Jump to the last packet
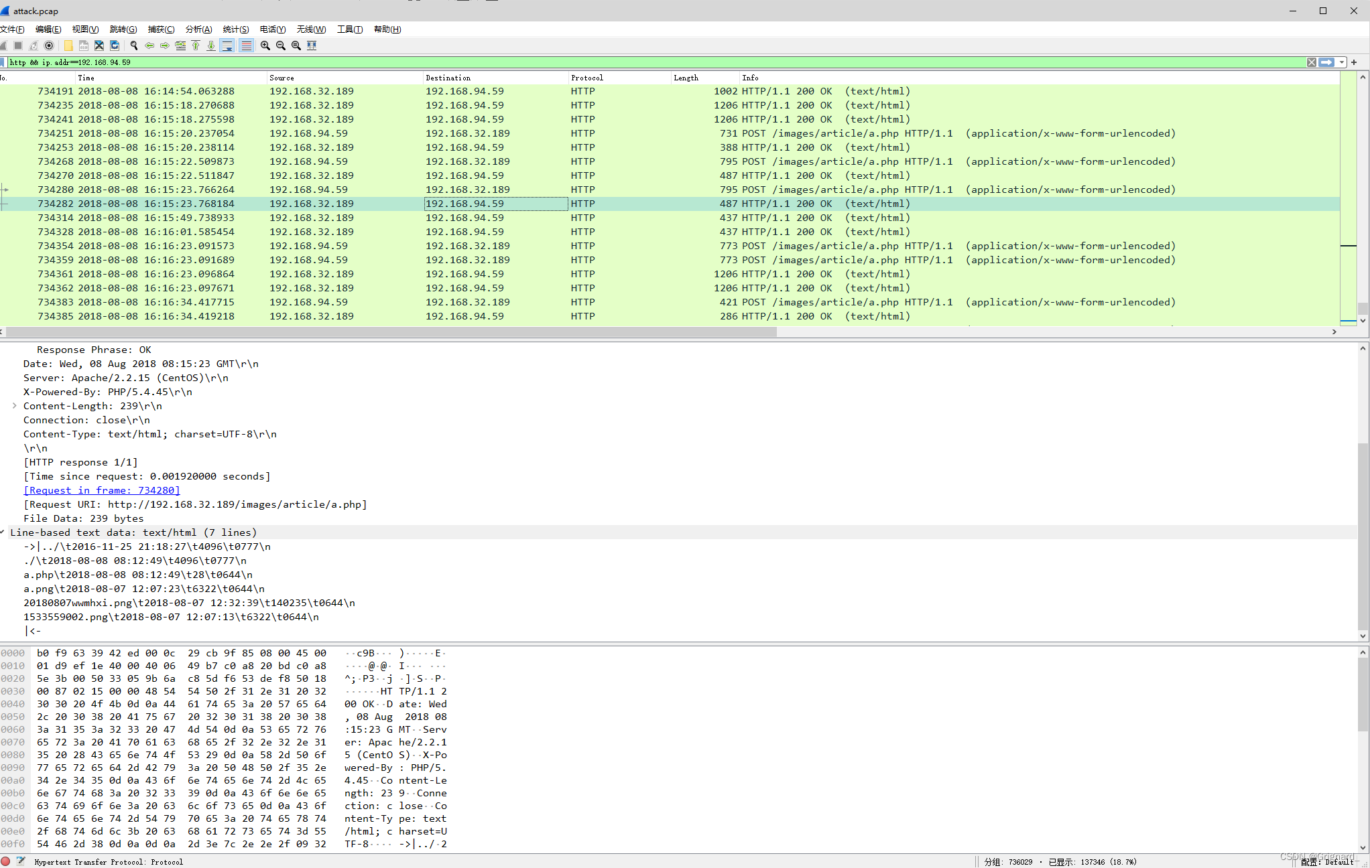Viewport: 1370px width, 868px height. (x=211, y=46)
